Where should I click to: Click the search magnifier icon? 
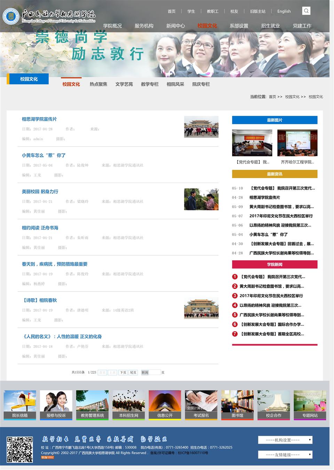[306, 11]
